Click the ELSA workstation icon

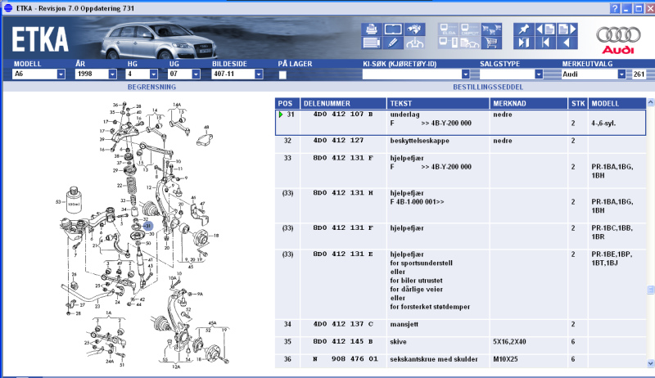(x=449, y=30)
